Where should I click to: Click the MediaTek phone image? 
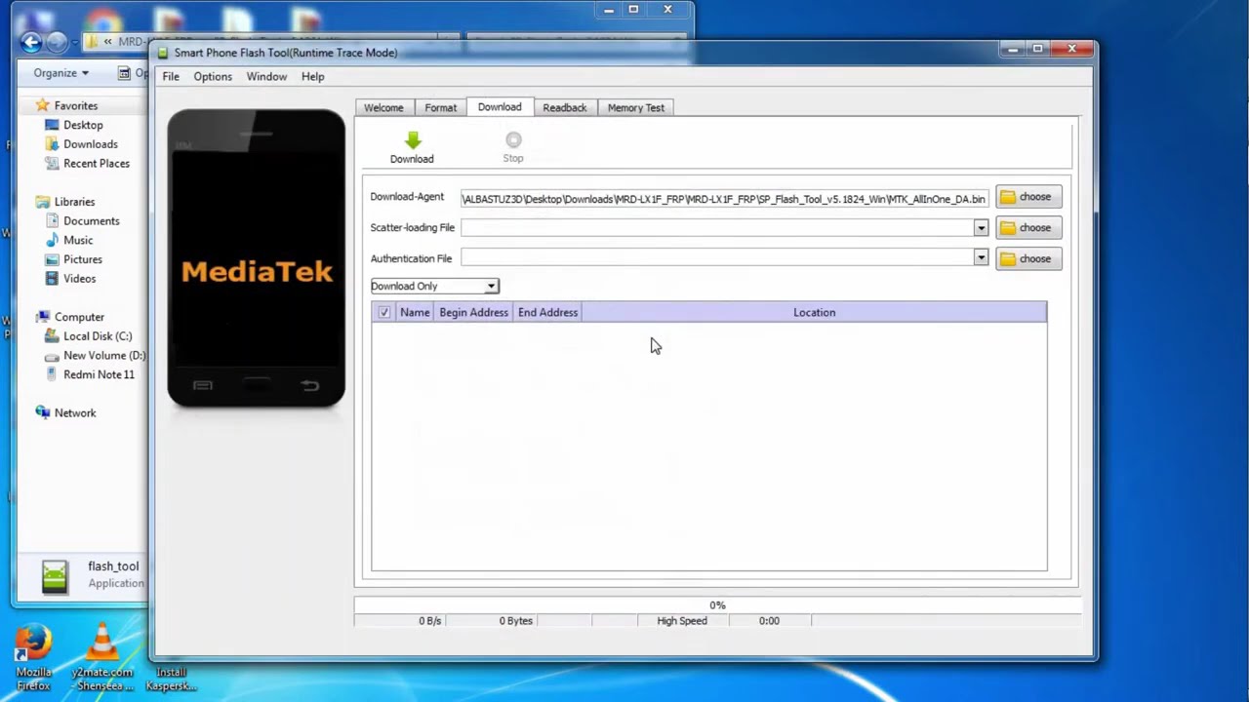click(257, 258)
